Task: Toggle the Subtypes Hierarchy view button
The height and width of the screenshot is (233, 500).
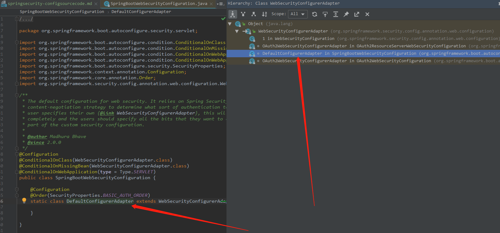Action: [254, 14]
